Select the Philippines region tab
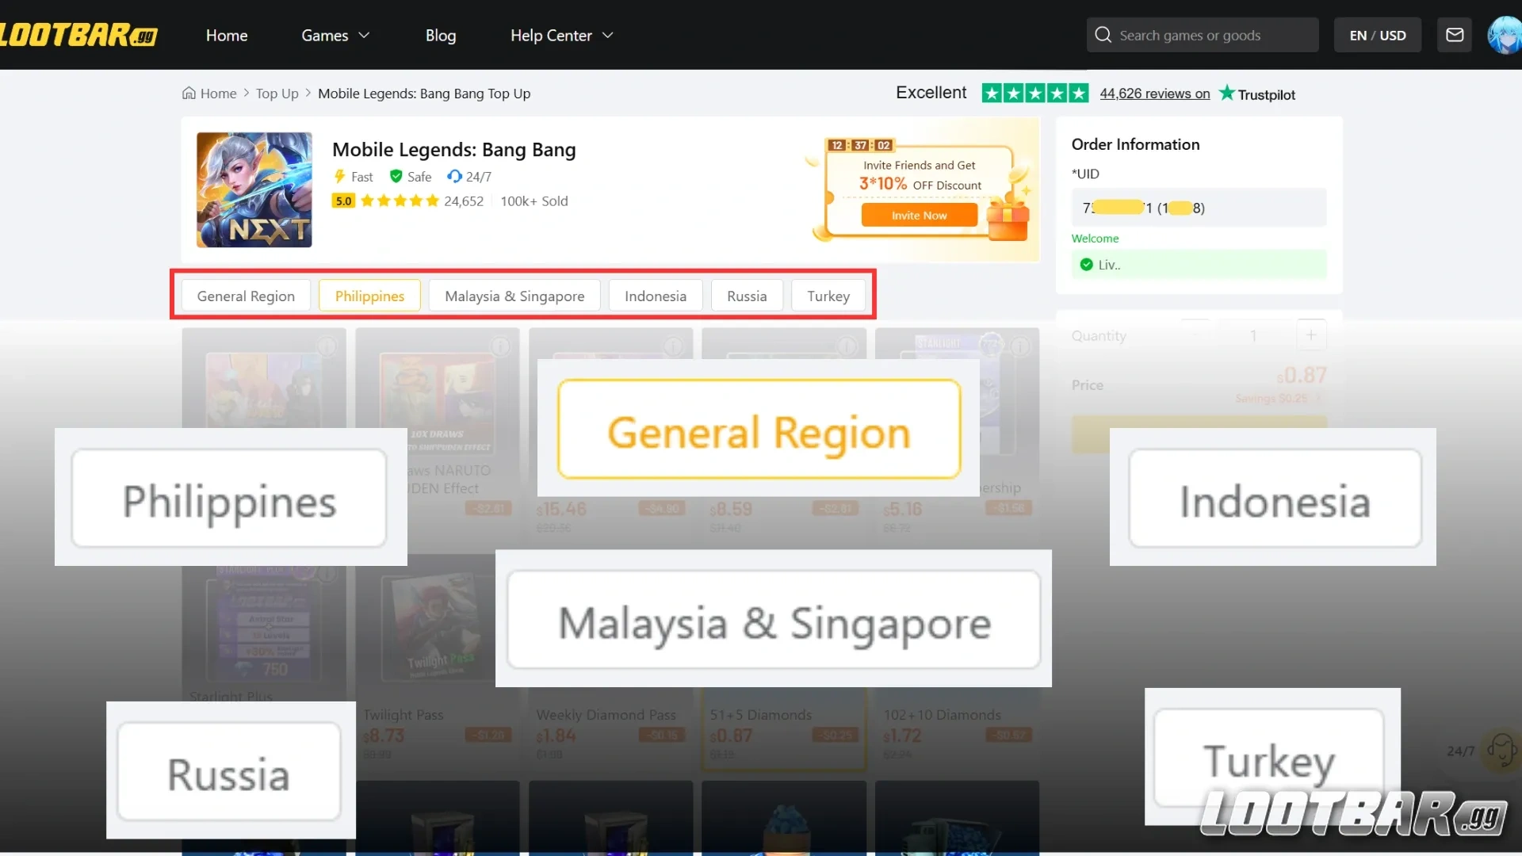Viewport: 1522px width, 856px height. pyautogui.click(x=369, y=296)
